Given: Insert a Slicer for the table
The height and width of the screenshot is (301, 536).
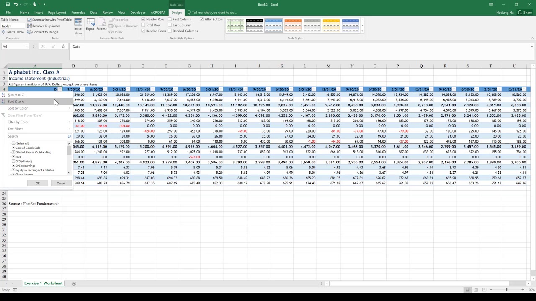Looking at the screenshot, I should click(78, 26).
